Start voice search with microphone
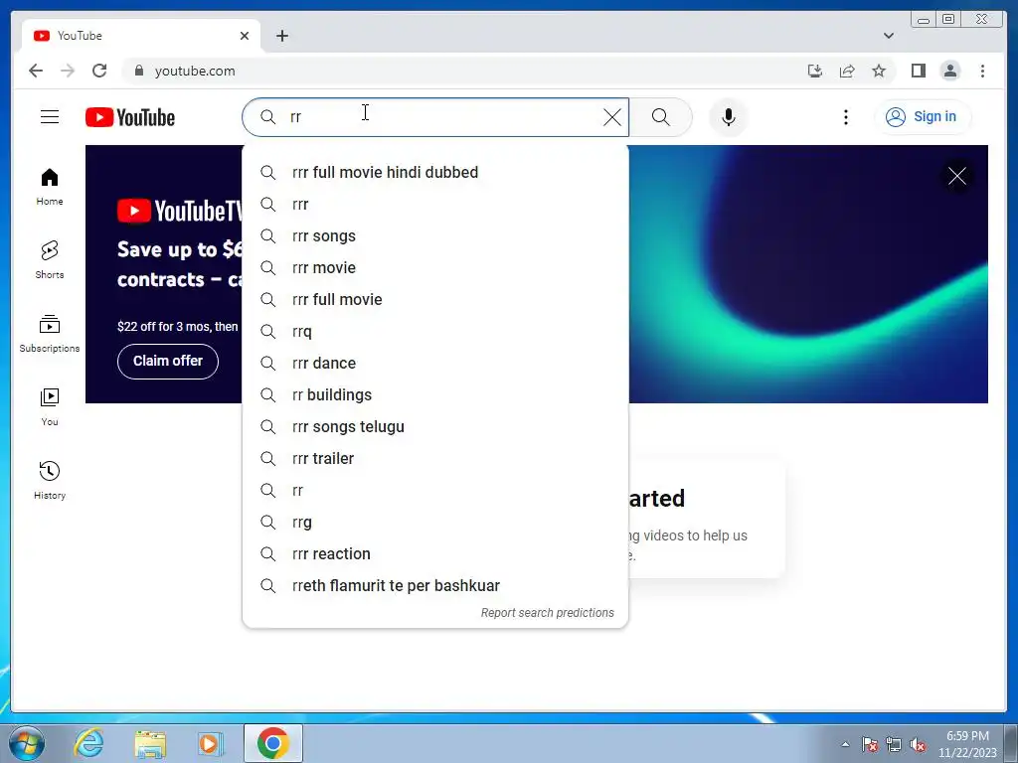Screen dimensions: 1018x763 729,117
